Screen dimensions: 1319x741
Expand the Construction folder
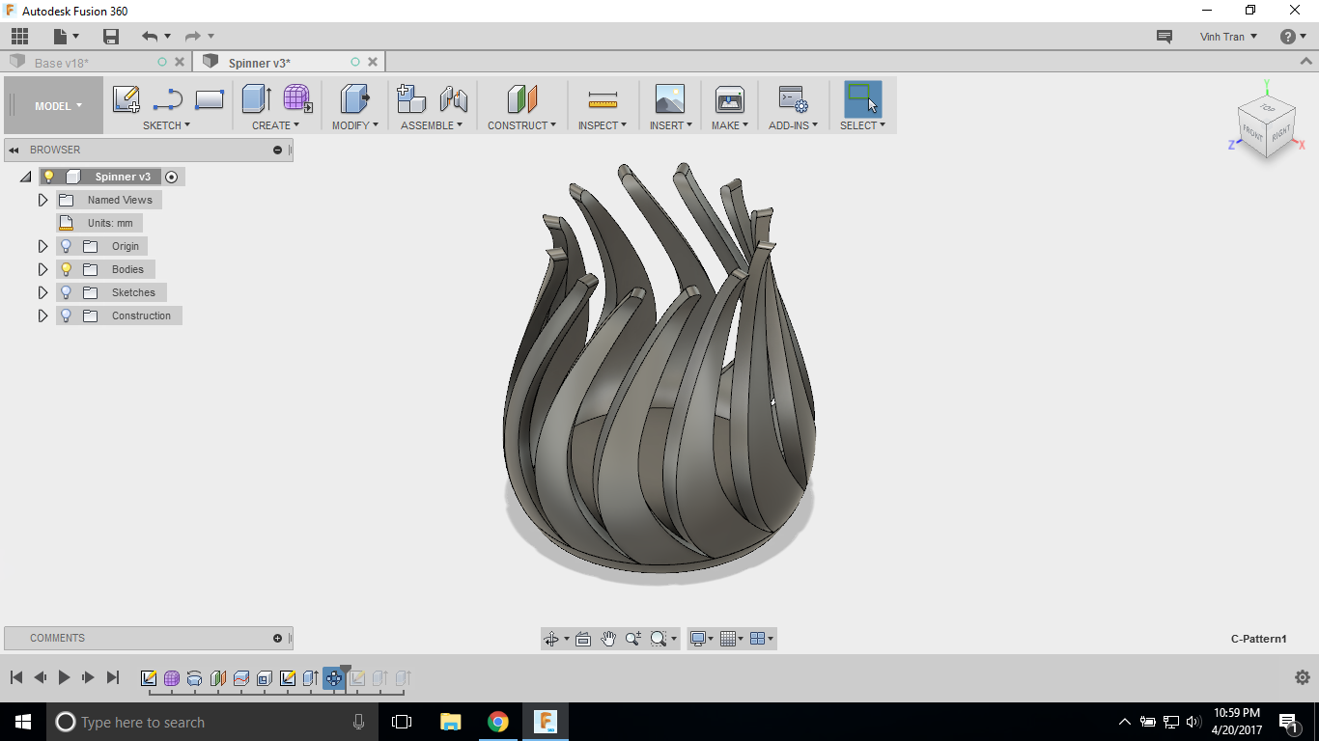pyautogui.click(x=42, y=316)
